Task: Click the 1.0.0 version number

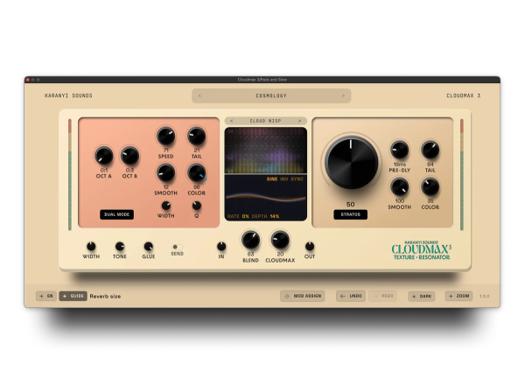Action: click(x=484, y=297)
